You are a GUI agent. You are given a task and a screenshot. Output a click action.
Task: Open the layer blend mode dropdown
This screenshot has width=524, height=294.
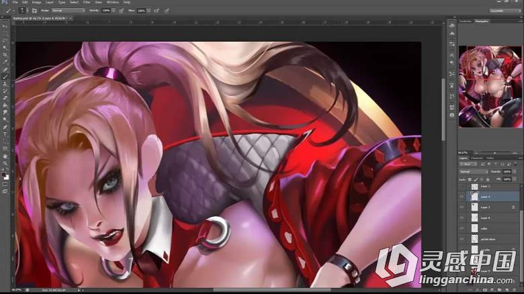474,172
